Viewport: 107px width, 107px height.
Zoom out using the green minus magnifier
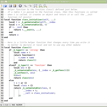pyautogui.click(x=45, y=6)
